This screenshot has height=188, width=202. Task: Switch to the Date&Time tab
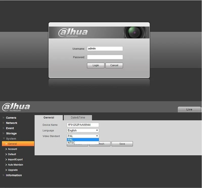(x=78, y=118)
